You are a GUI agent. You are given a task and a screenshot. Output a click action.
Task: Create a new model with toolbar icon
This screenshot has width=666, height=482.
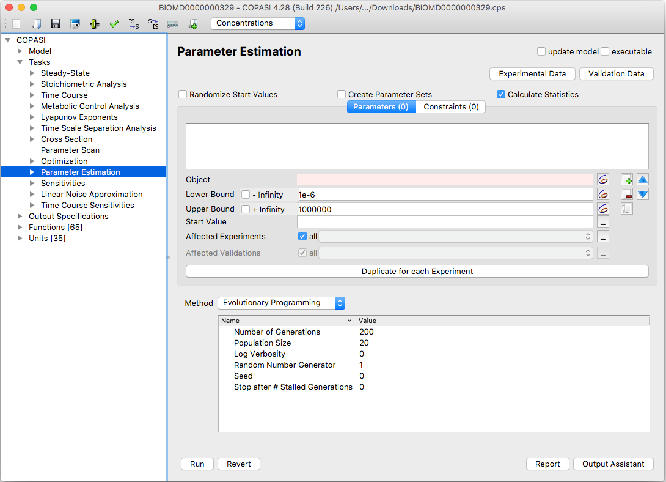(16, 24)
